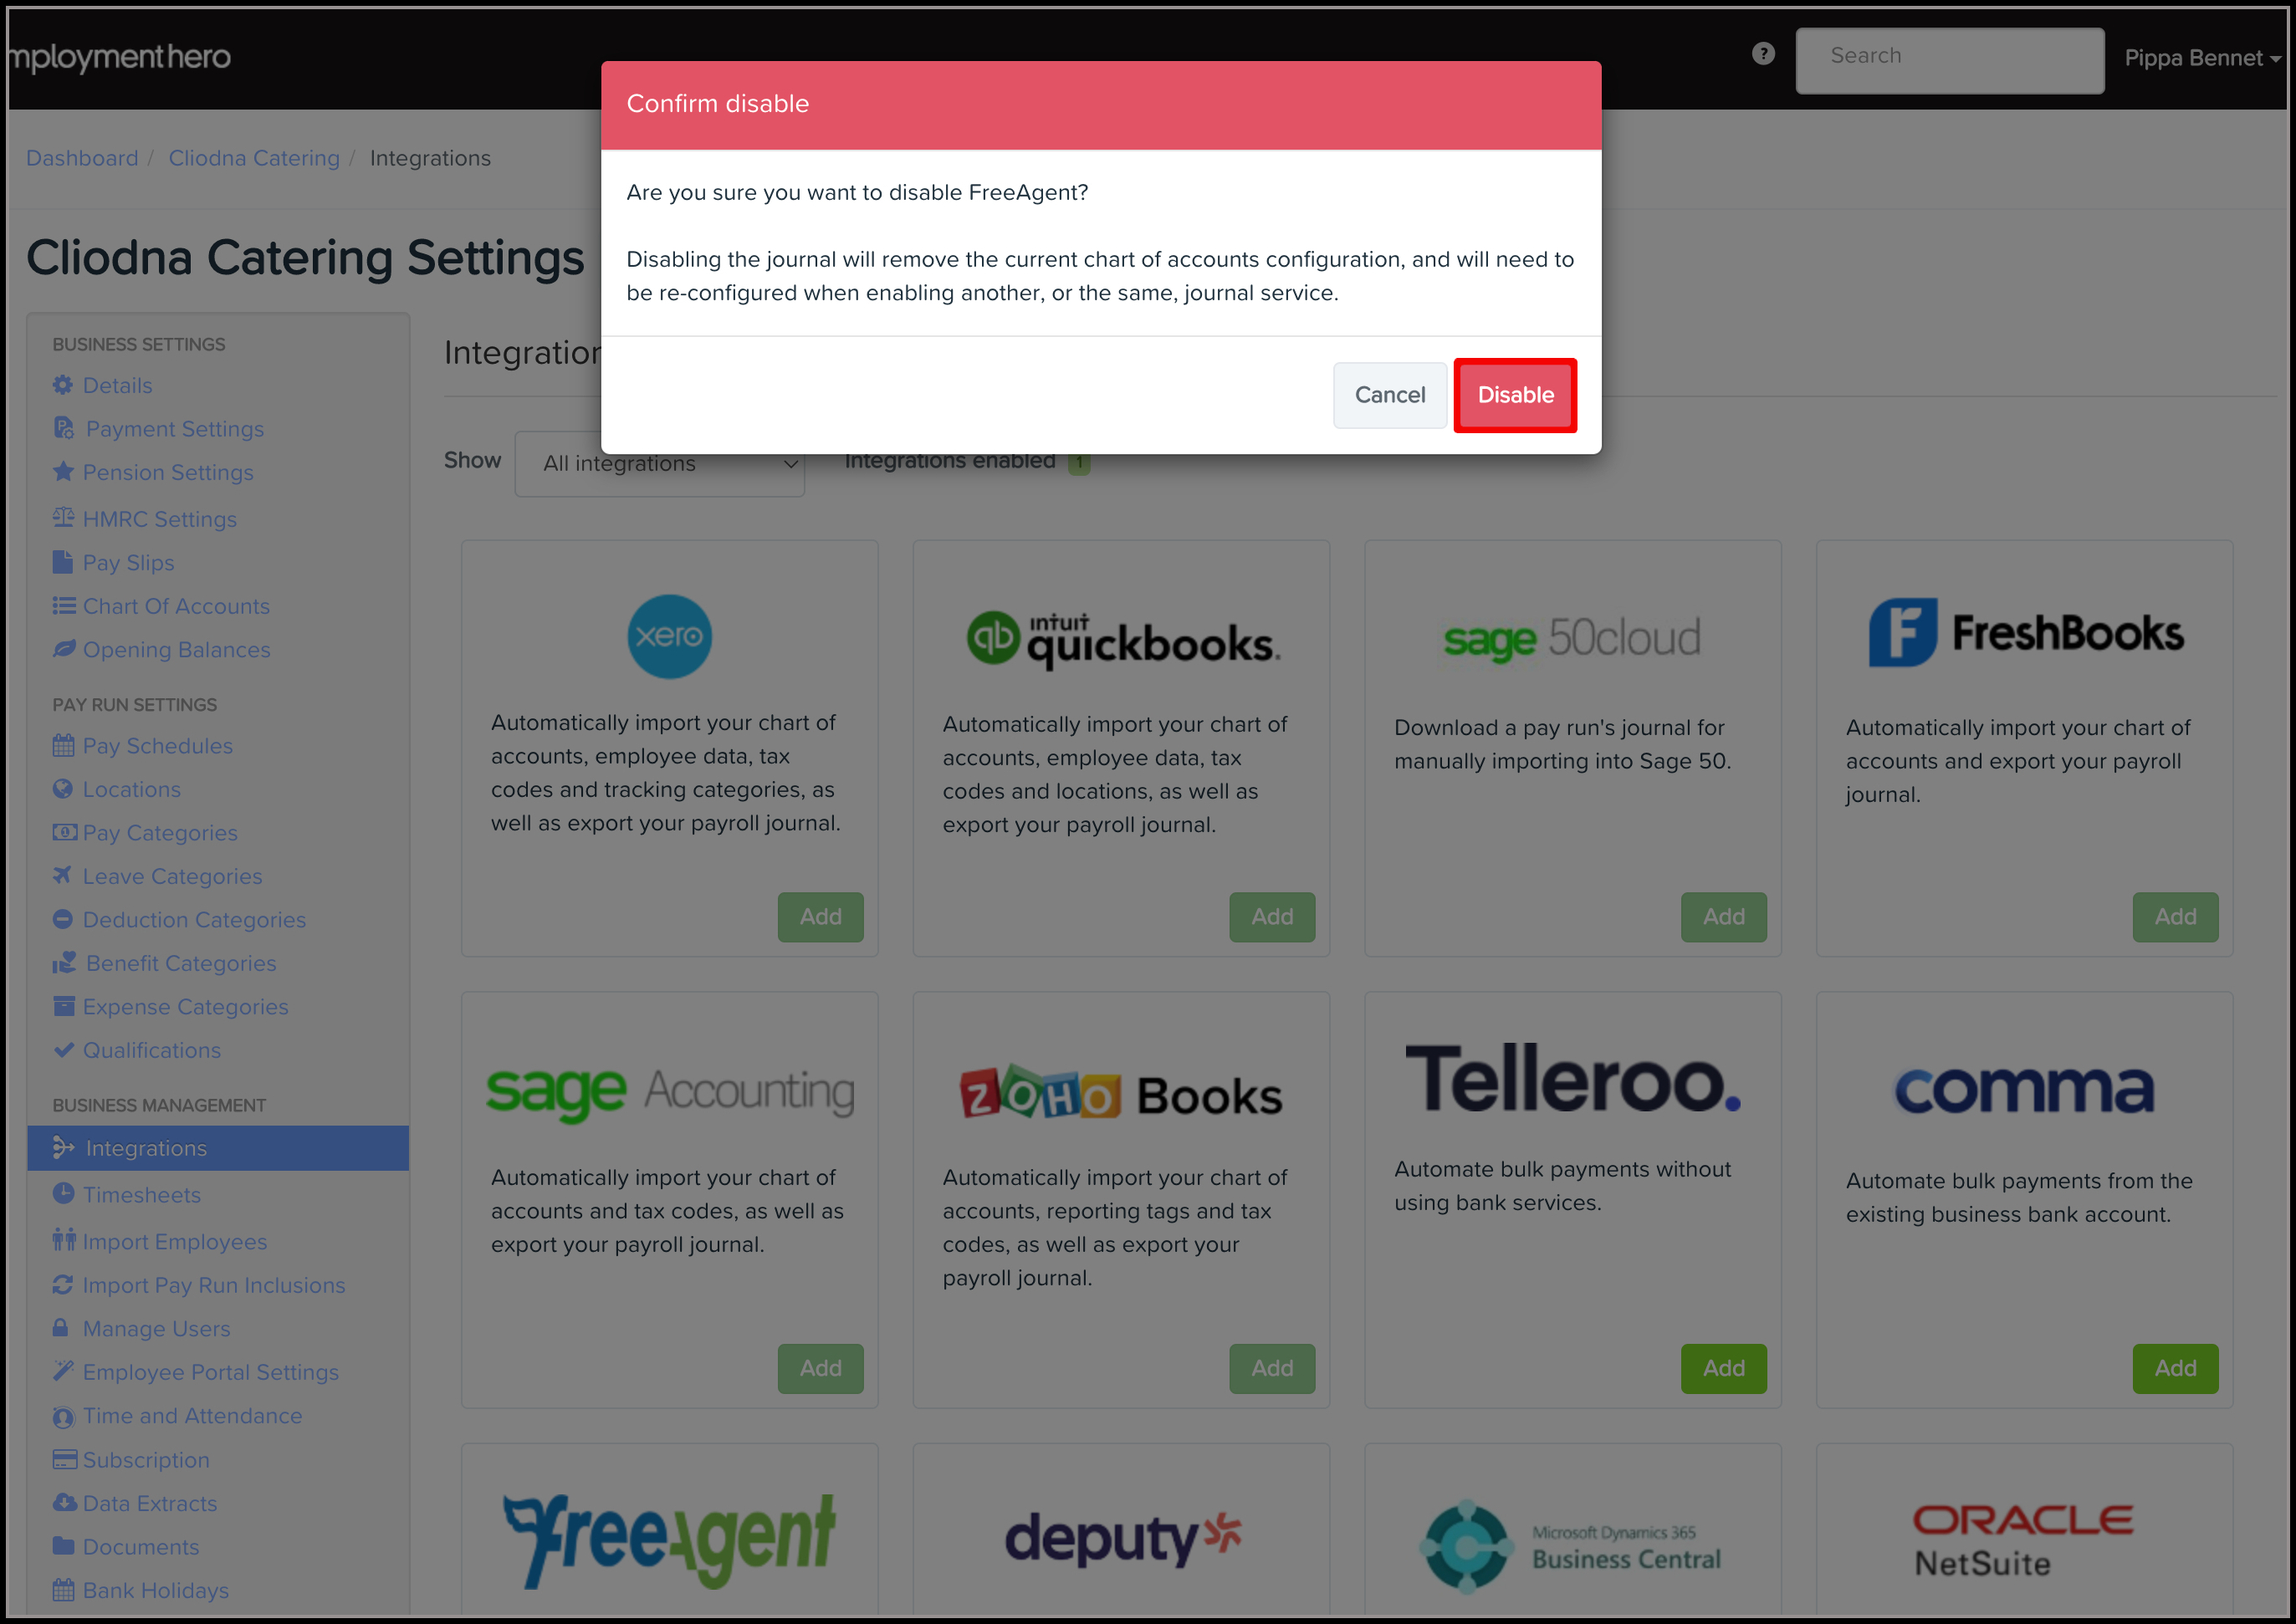Click the Disable button in the dialog

pyautogui.click(x=1514, y=395)
